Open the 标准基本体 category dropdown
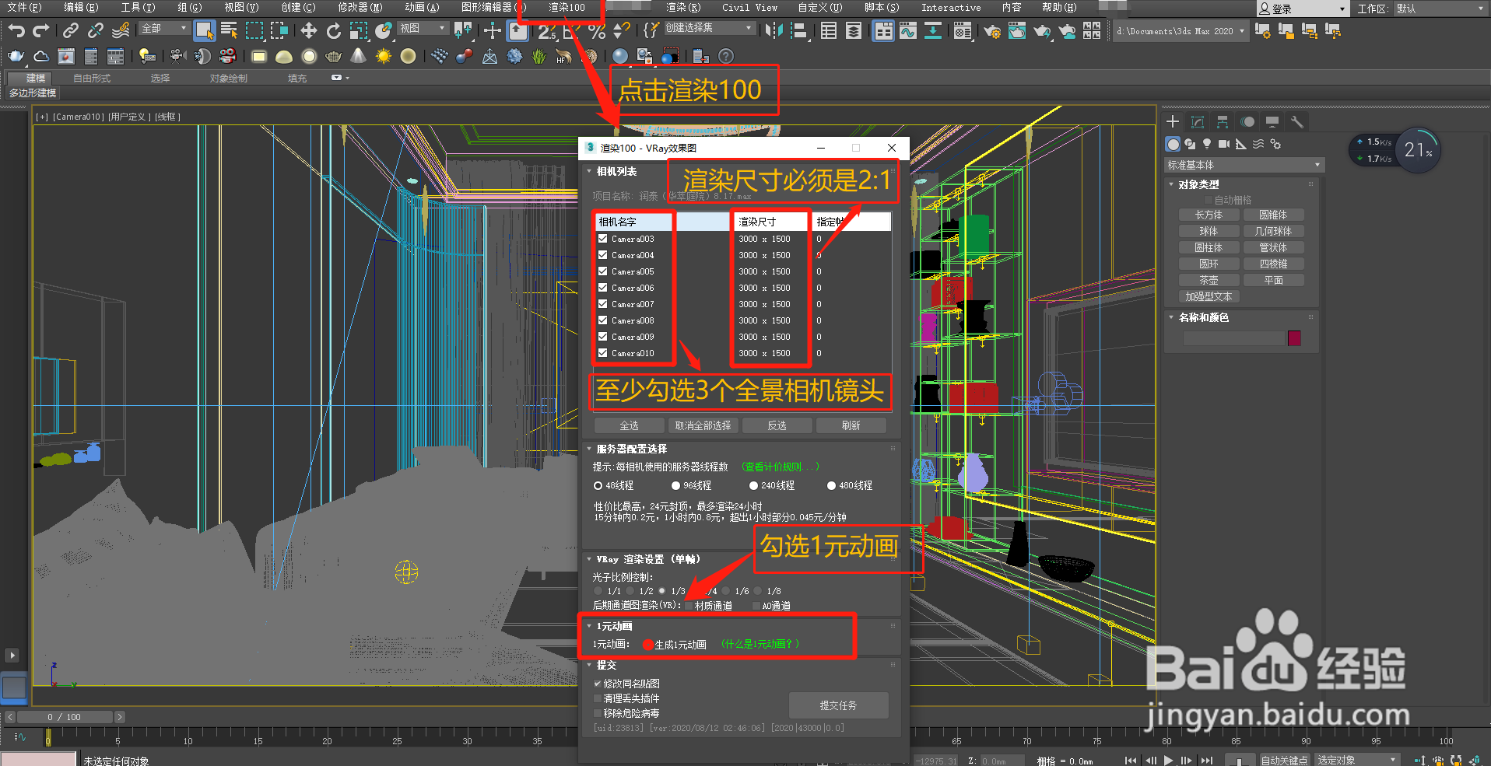1491x766 pixels. pos(1244,166)
